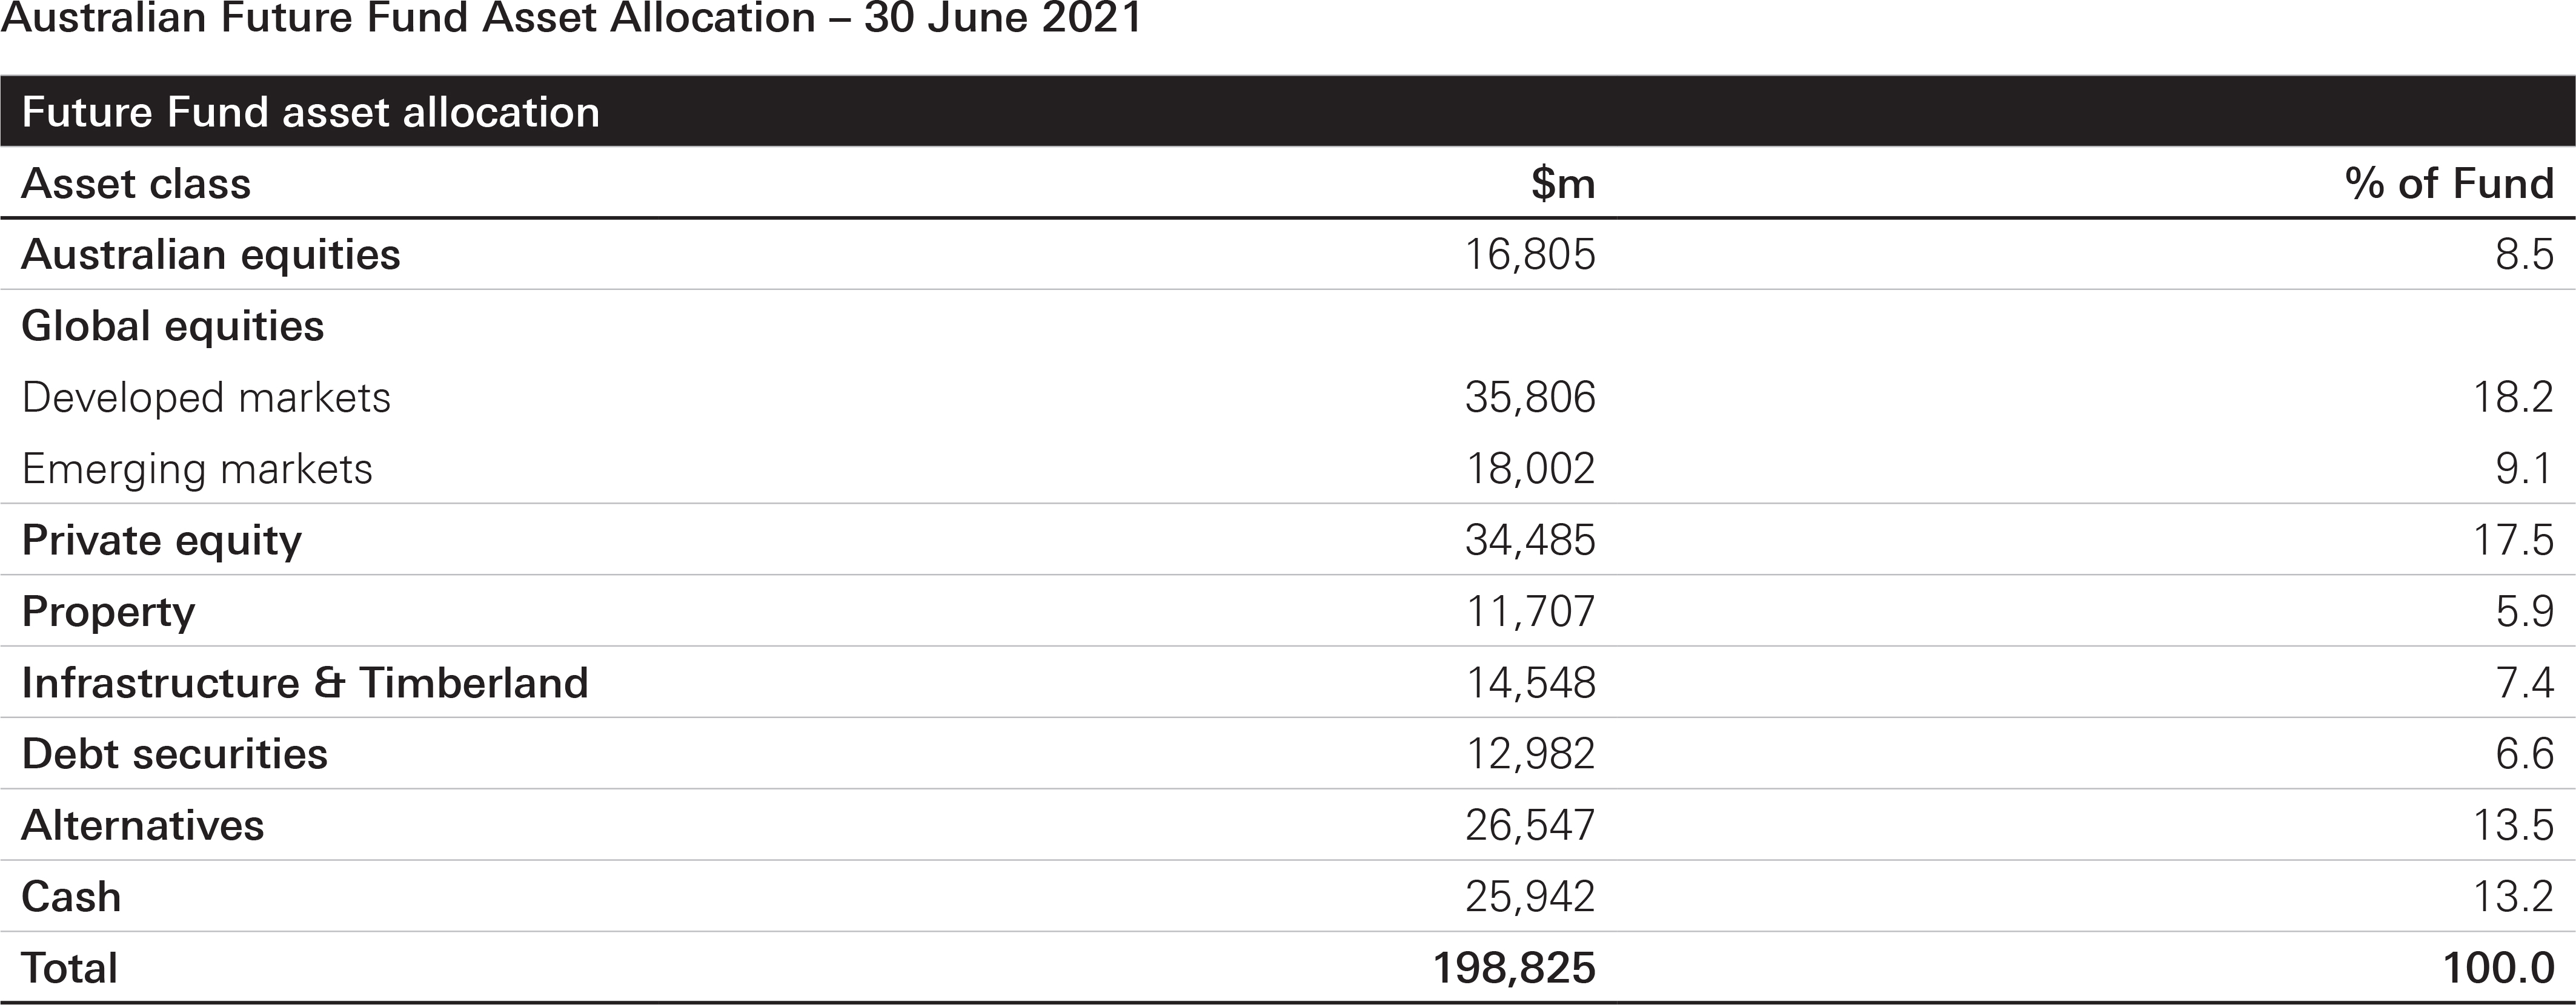Click the "$m" column header
Viewport: 2576px width, 1005px height.
[1562, 184]
